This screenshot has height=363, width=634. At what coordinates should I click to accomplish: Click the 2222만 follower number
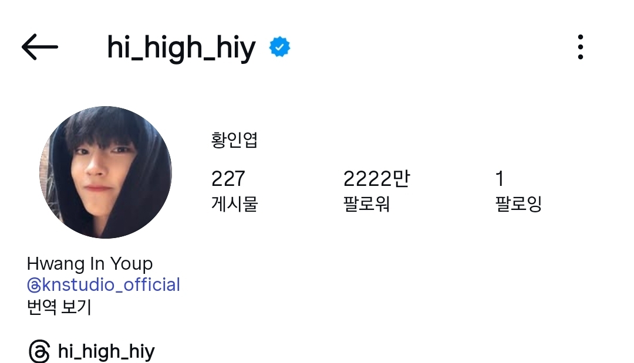(376, 178)
